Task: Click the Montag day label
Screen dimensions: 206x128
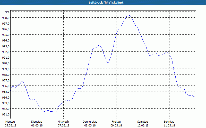Action: pyautogui.click(x=10, y=122)
